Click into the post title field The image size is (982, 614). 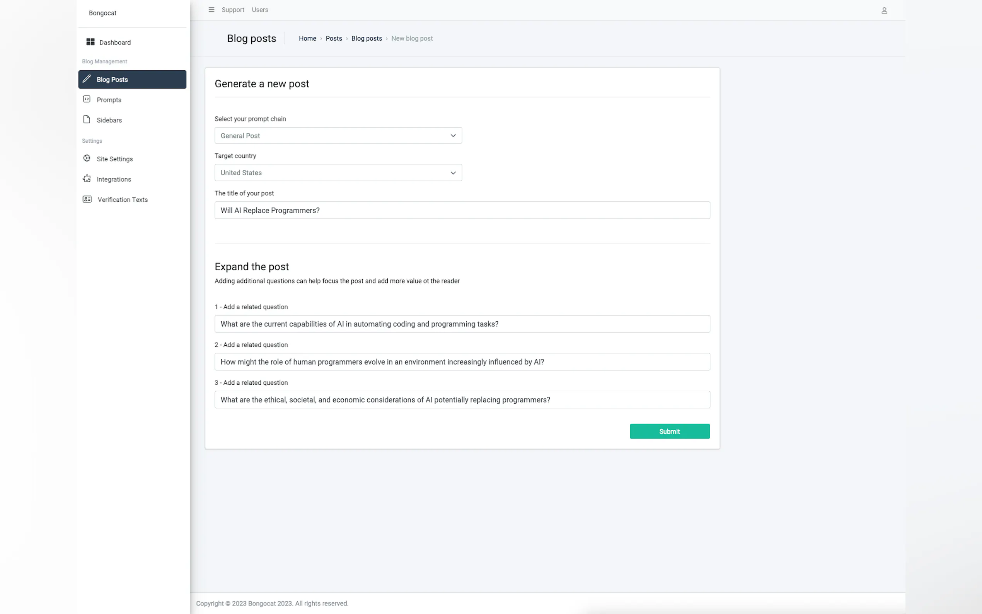(x=462, y=210)
